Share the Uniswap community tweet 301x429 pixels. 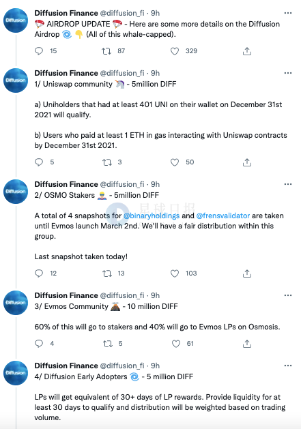[x=247, y=162]
